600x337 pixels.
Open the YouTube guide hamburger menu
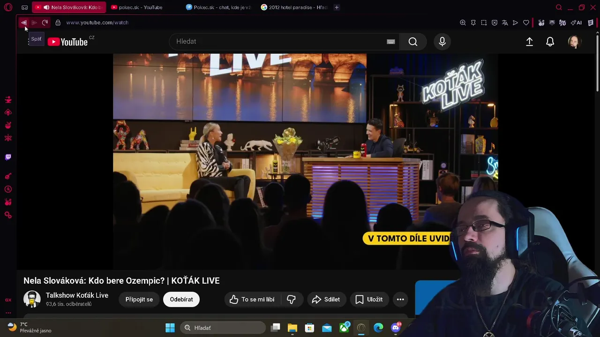point(29,42)
